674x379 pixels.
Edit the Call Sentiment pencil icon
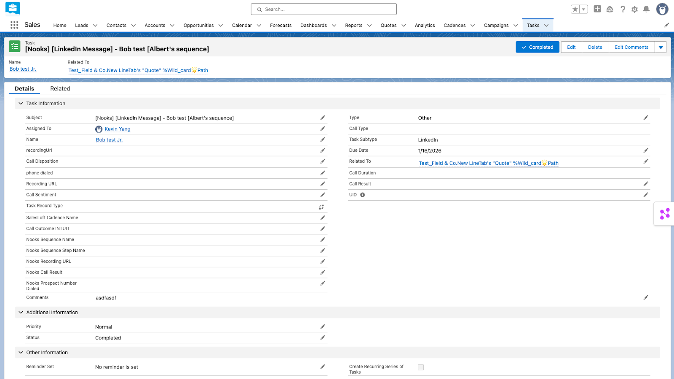[323, 195]
